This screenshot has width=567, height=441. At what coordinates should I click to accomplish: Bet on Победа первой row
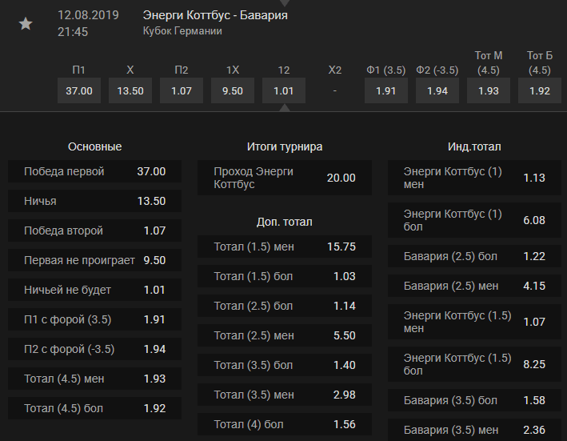pyautogui.click(x=94, y=171)
